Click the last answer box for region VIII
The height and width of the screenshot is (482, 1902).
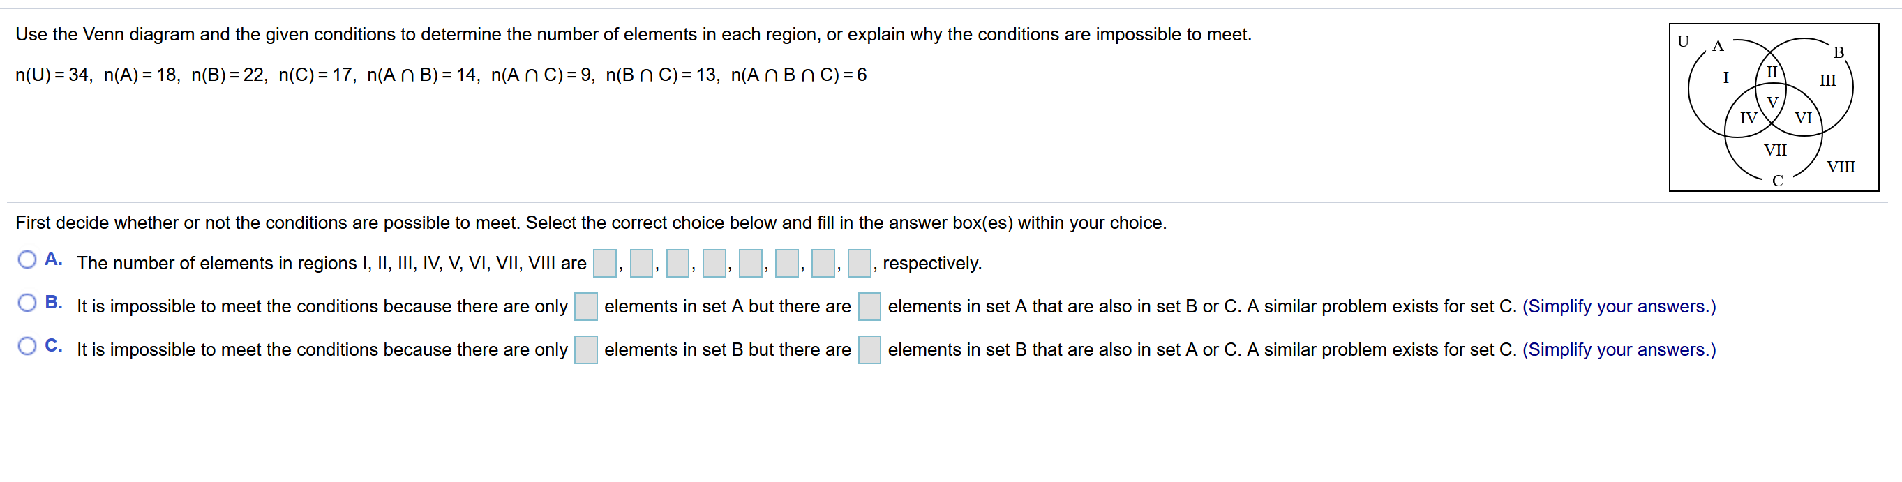click(859, 263)
